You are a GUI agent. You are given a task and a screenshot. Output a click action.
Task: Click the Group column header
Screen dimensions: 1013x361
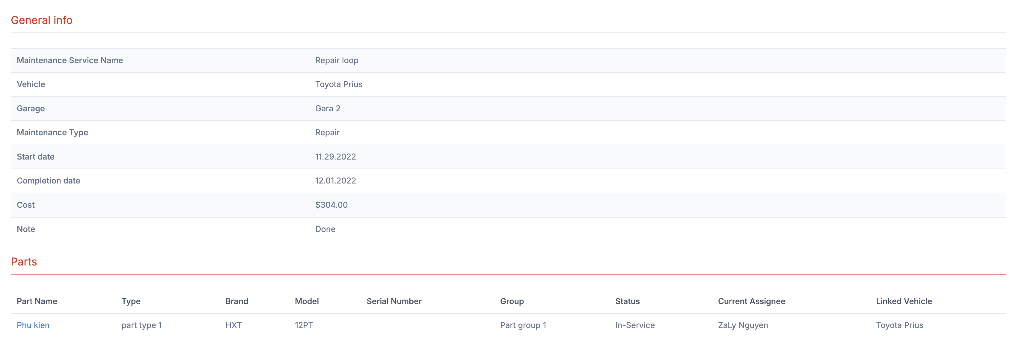tap(512, 301)
